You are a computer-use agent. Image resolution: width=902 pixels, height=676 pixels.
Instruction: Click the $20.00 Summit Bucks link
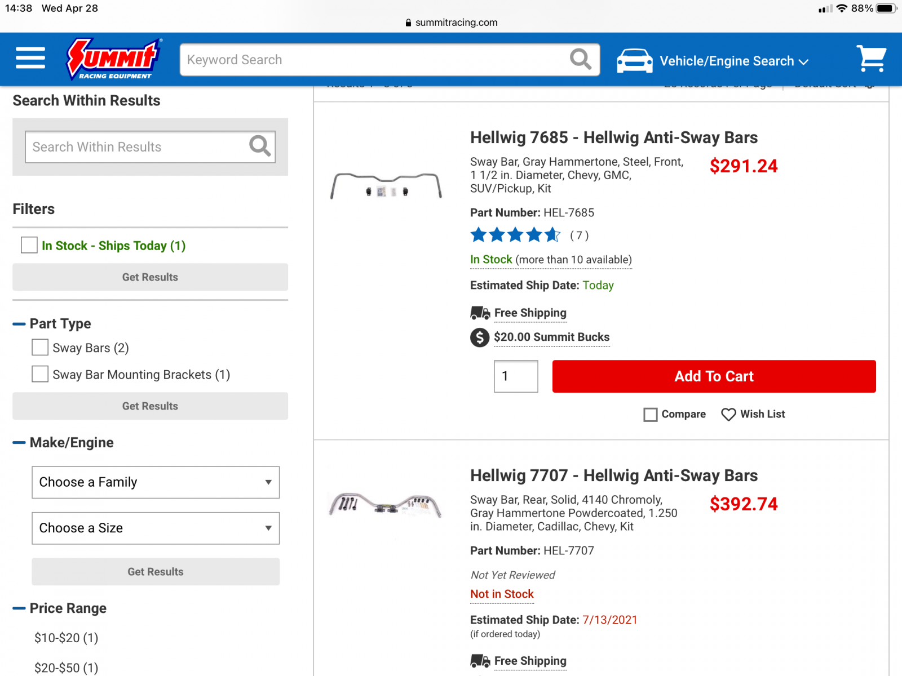(552, 337)
